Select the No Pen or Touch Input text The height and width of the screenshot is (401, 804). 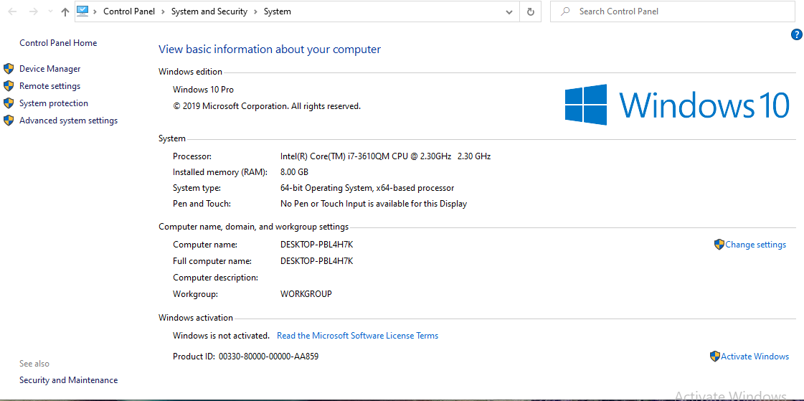click(374, 204)
